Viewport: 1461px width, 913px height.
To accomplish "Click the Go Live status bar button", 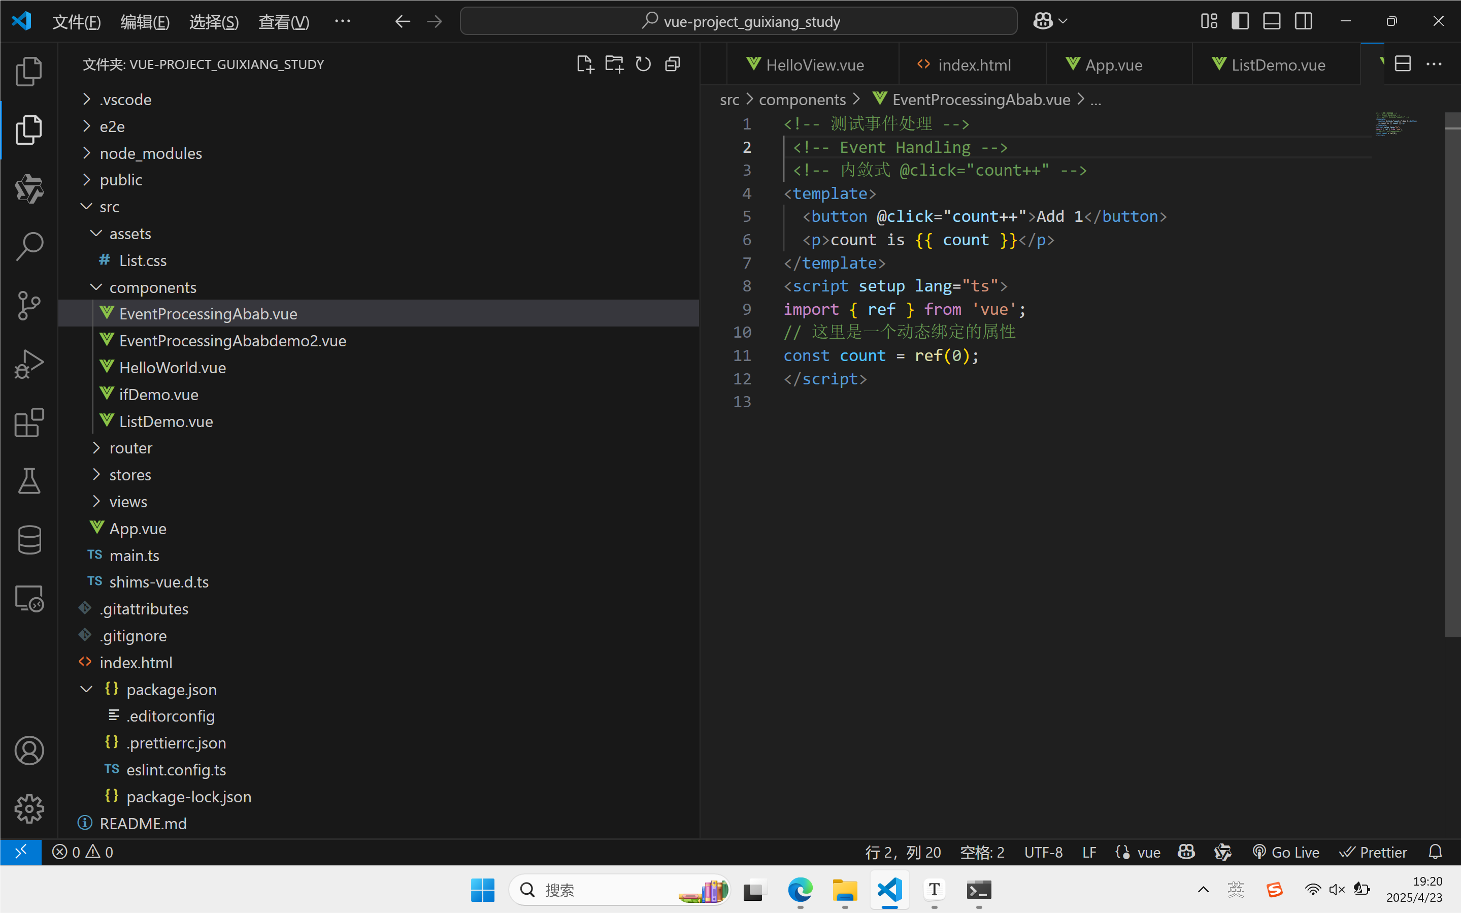I will click(1286, 852).
